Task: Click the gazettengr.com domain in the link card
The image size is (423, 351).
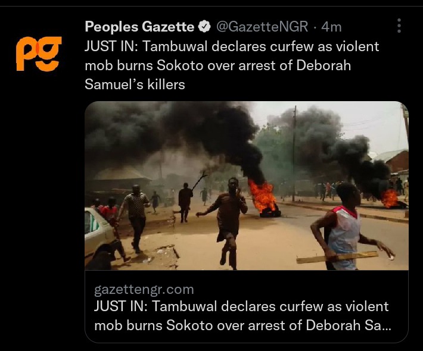Action: 144,290
